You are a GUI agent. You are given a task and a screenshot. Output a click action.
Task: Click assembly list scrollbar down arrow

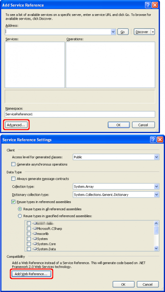156,248
